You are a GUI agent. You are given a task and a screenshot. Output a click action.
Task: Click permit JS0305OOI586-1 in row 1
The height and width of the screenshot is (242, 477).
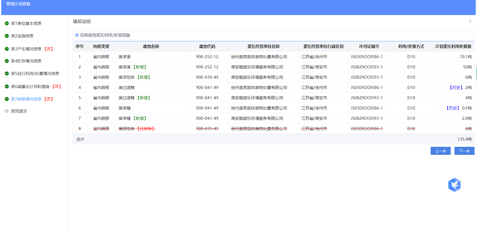pos(367,57)
